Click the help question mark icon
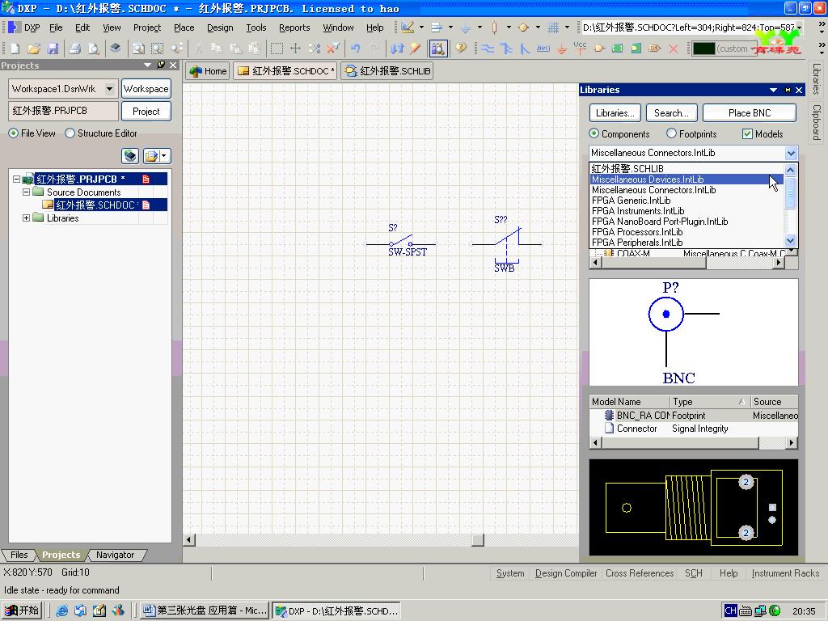828x621 pixels. 461,48
